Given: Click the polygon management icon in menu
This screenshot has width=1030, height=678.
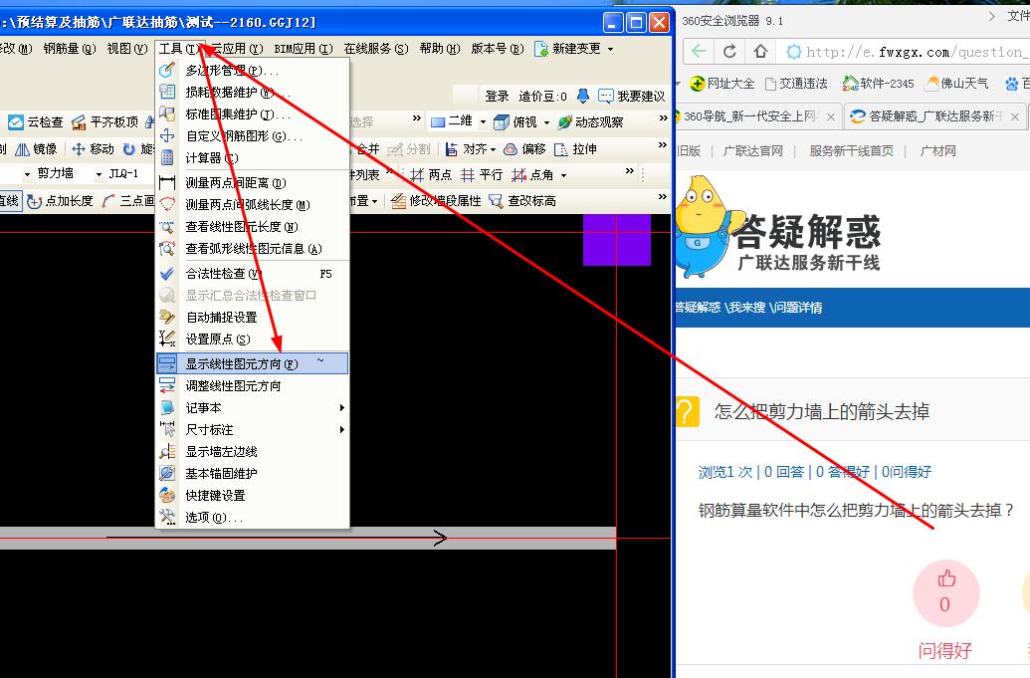Looking at the screenshot, I should tap(167, 70).
